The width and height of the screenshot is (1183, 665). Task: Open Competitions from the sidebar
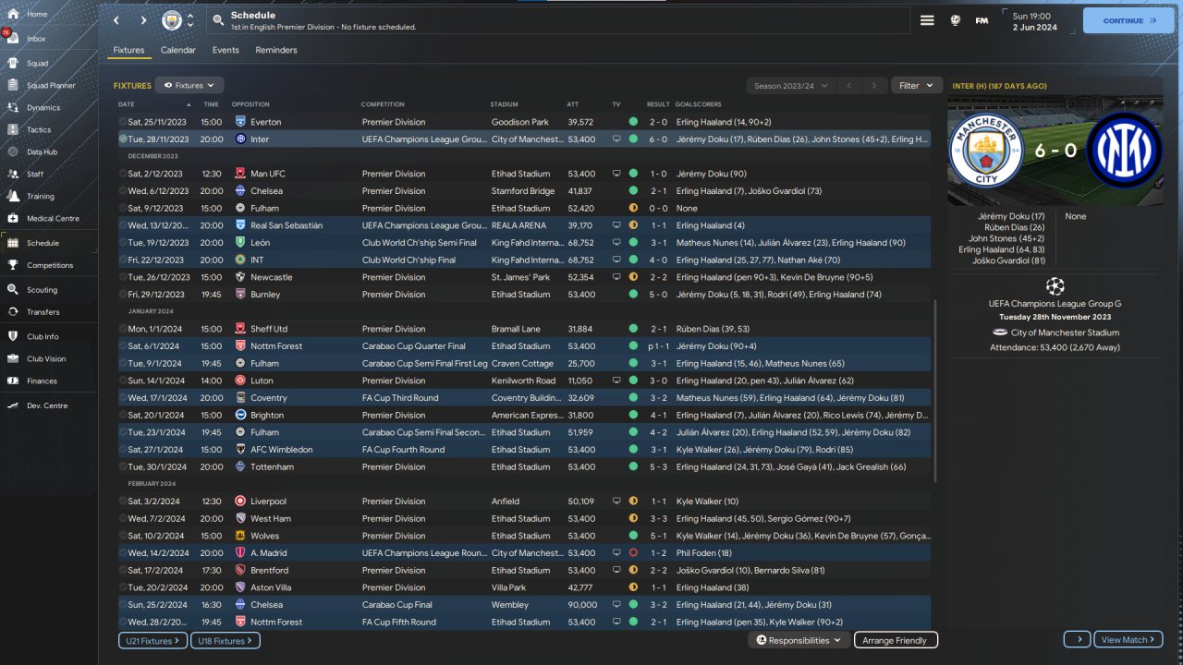[x=50, y=265]
